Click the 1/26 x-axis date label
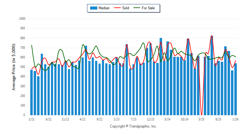Screen dimensions: 247x134 pos(235,119)
